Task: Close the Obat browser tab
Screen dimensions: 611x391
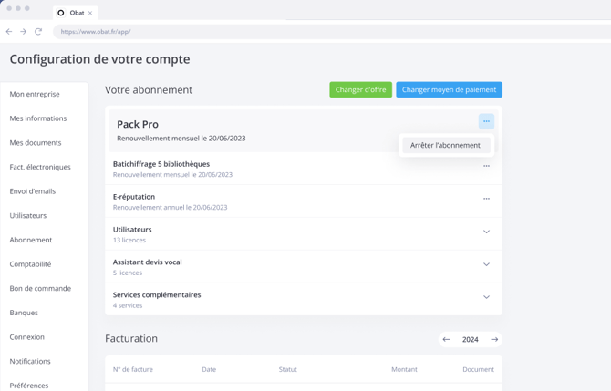Action: tap(90, 13)
